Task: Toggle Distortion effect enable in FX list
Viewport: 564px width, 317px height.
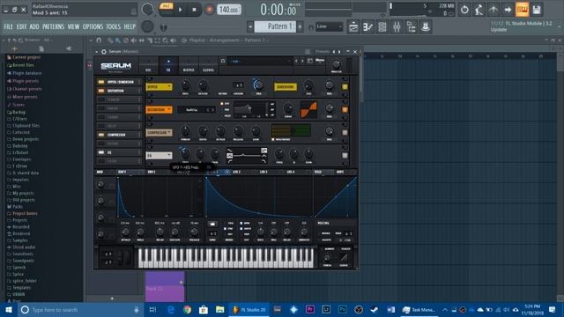Action: [101, 91]
